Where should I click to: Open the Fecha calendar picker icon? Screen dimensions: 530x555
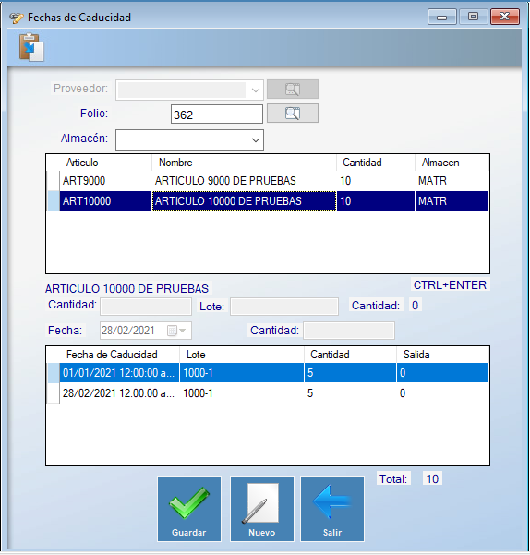[172, 331]
